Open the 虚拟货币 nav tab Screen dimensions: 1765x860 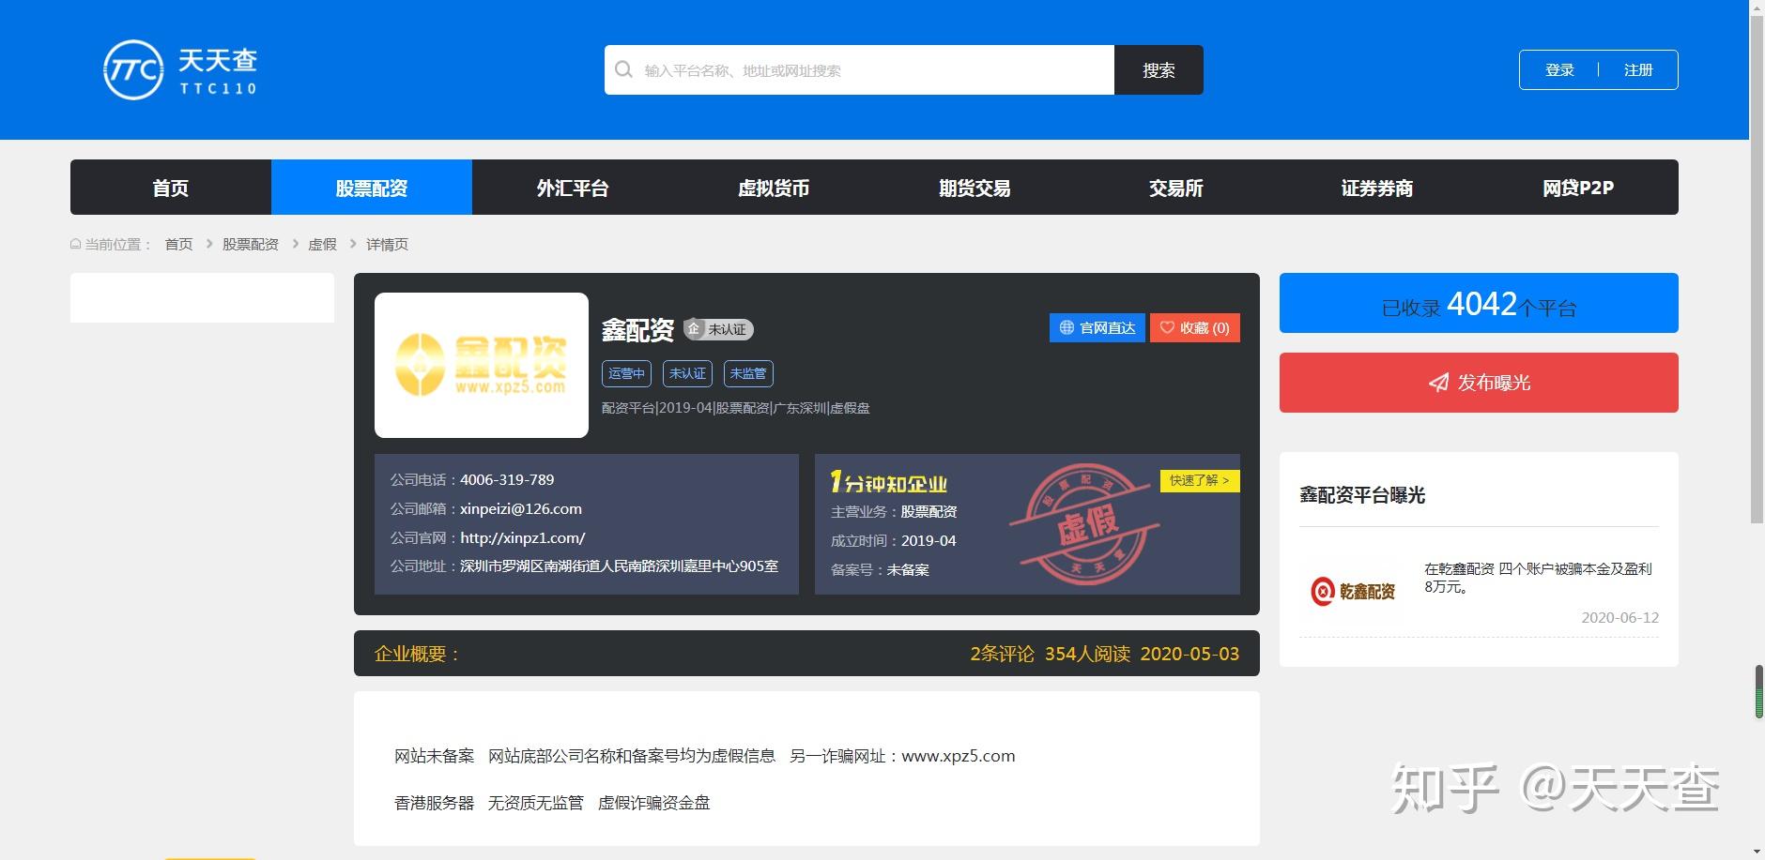774,188
